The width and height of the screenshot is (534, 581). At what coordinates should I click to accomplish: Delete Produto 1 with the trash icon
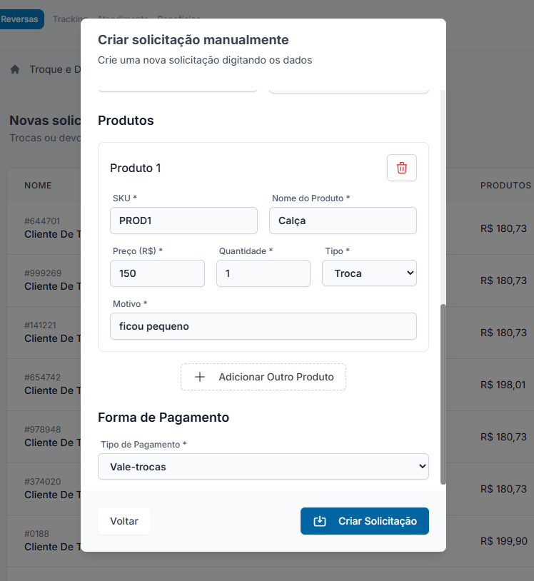tap(401, 168)
